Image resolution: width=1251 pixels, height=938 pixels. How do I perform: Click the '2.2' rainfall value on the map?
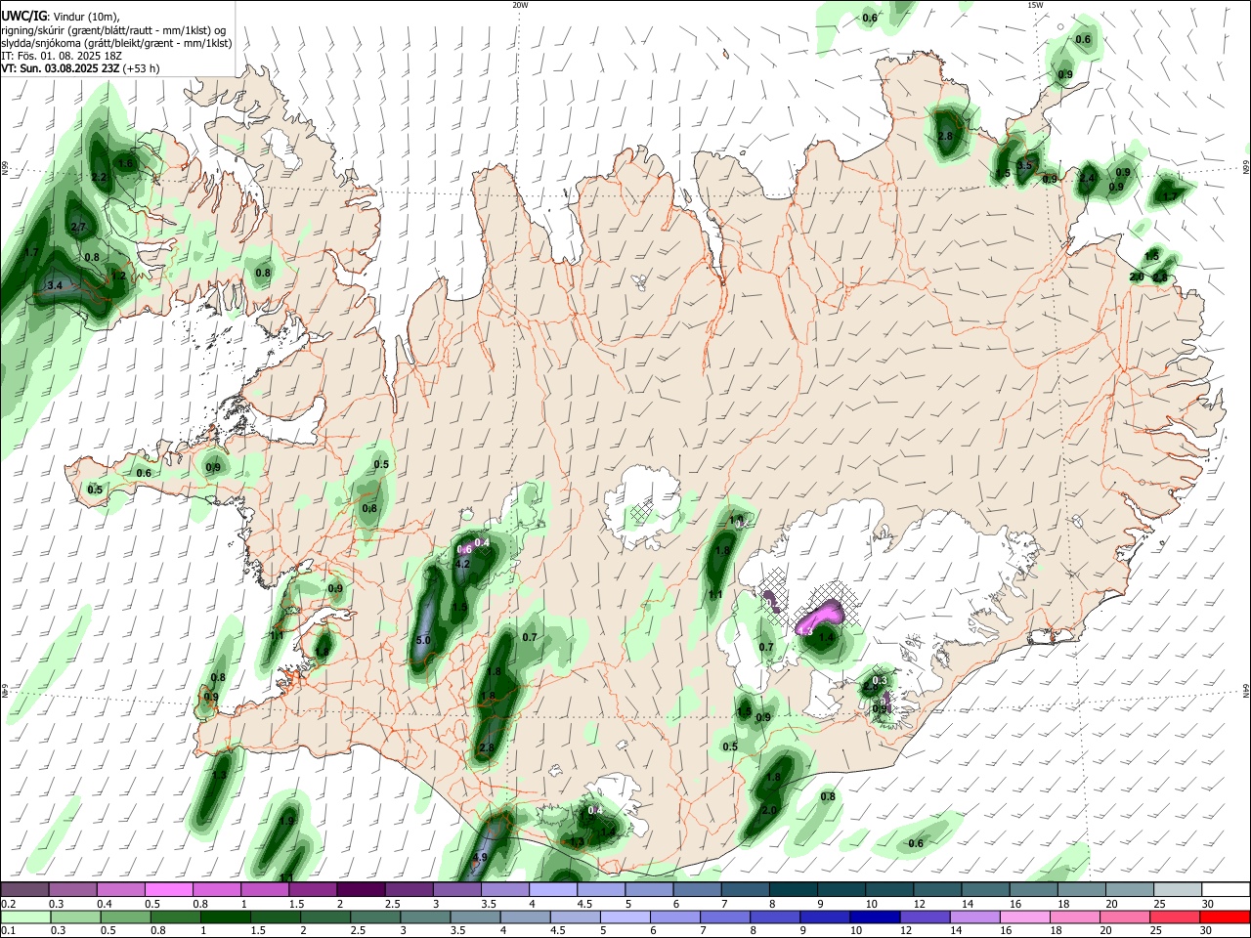pyautogui.click(x=99, y=178)
